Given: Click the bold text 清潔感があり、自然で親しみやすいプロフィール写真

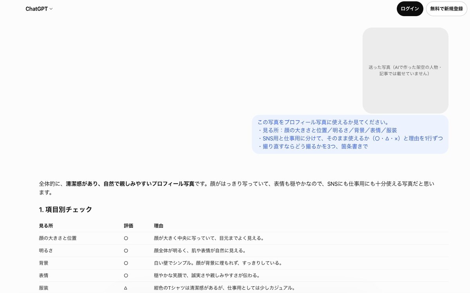Looking at the screenshot, I should (130, 184).
